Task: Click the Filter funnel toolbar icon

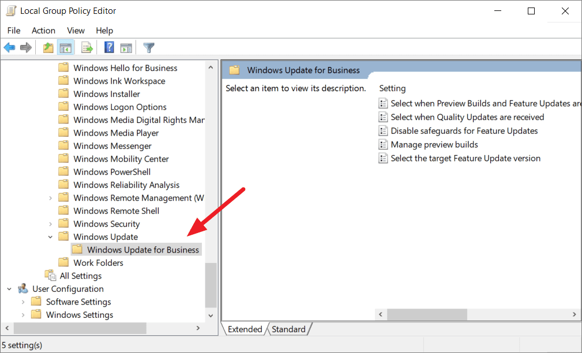Action: tap(149, 47)
